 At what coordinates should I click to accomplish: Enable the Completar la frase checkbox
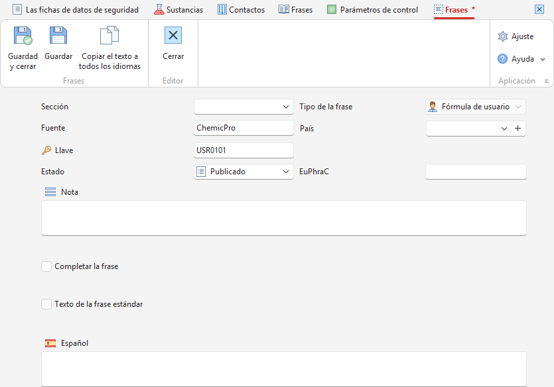pyautogui.click(x=46, y=266)
